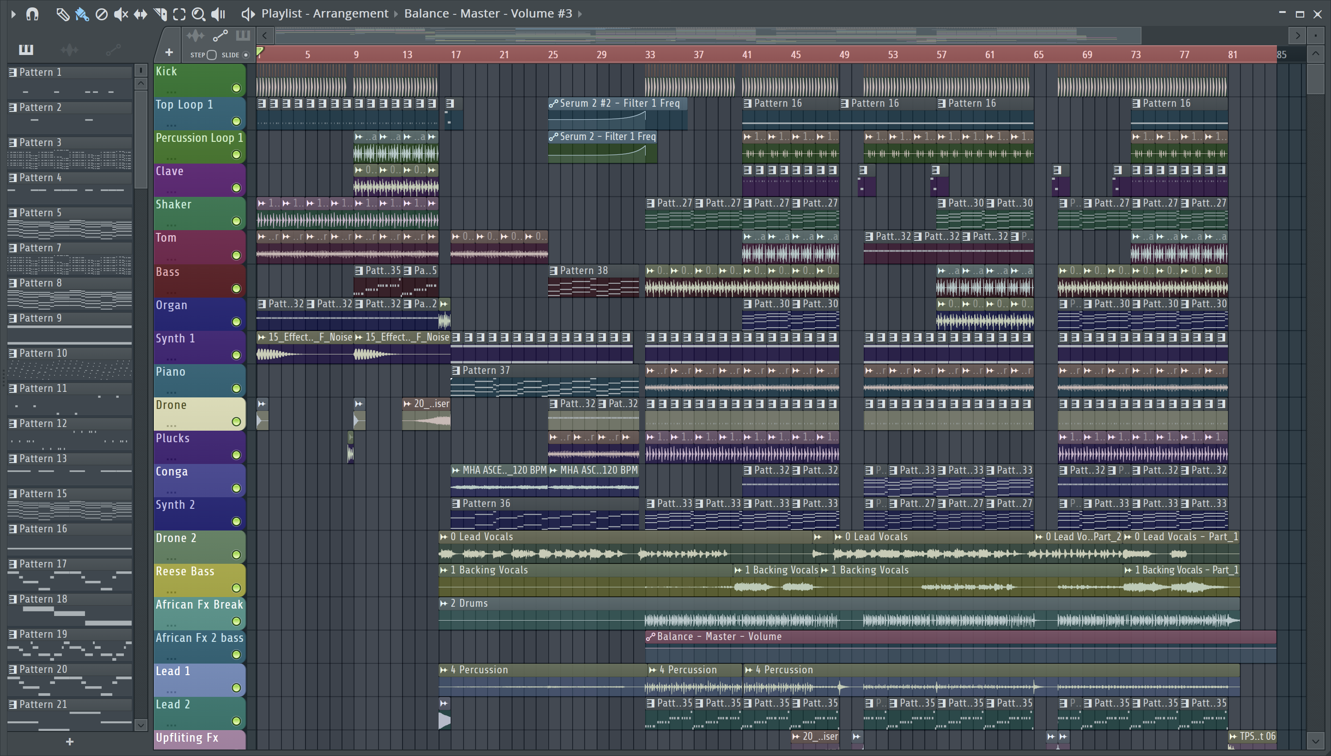Click the African Fx Break track header
Viewport: 1331px width, 756px height.
click(199, 613)
